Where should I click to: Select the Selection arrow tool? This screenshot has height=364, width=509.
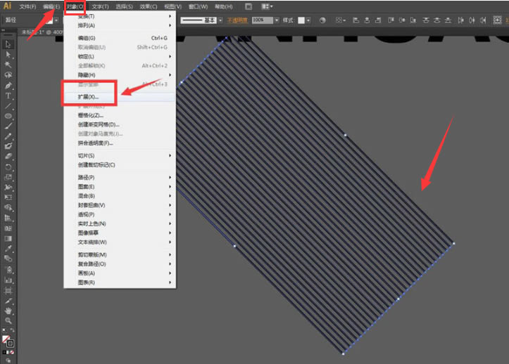[8, 44]
